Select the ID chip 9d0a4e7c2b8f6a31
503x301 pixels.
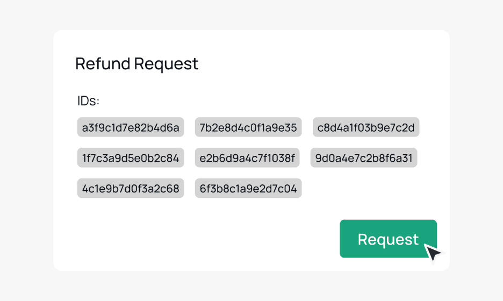tap(364, 158)
